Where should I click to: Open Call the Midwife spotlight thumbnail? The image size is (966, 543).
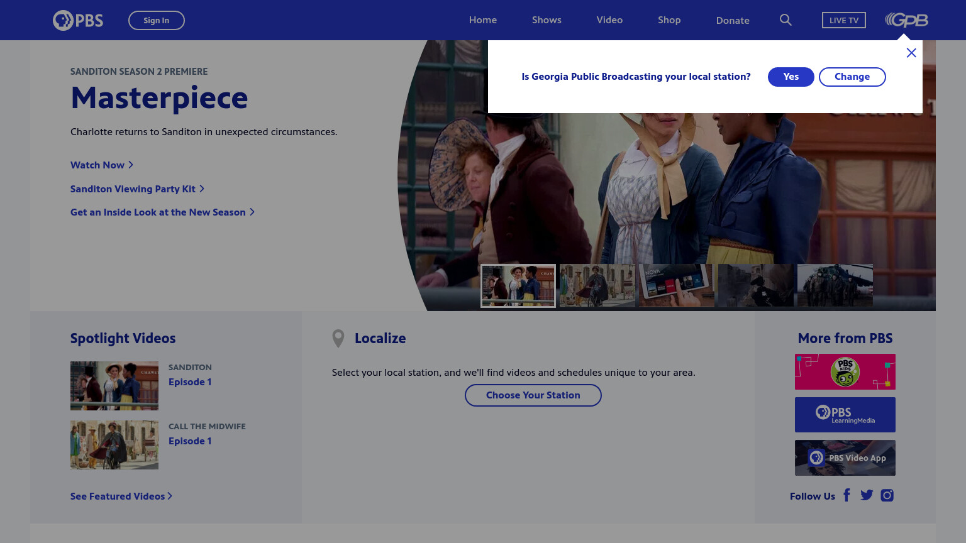click(114, 445)
